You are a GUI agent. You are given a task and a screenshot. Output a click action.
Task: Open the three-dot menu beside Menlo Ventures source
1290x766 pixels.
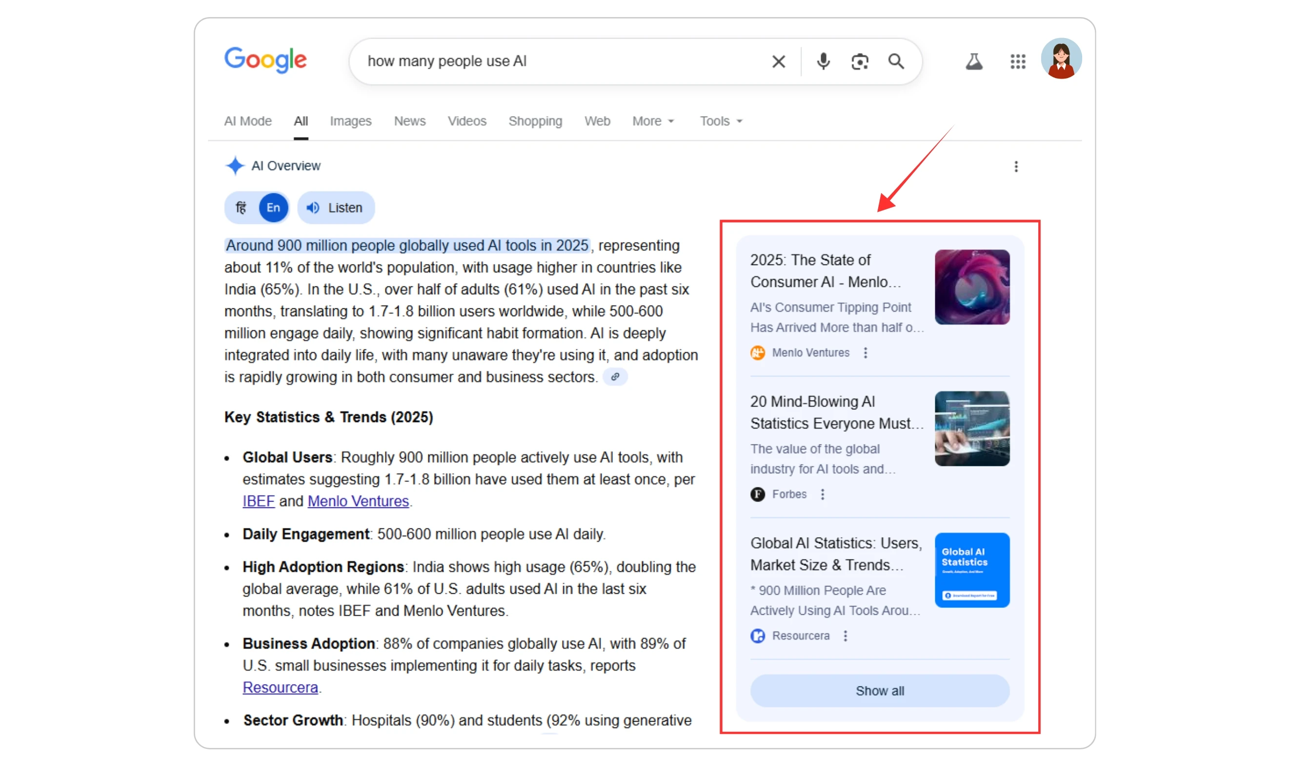pos(866,353)
